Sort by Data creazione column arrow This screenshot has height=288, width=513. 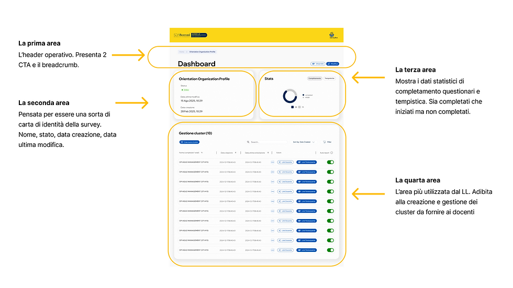click(236, 153)
